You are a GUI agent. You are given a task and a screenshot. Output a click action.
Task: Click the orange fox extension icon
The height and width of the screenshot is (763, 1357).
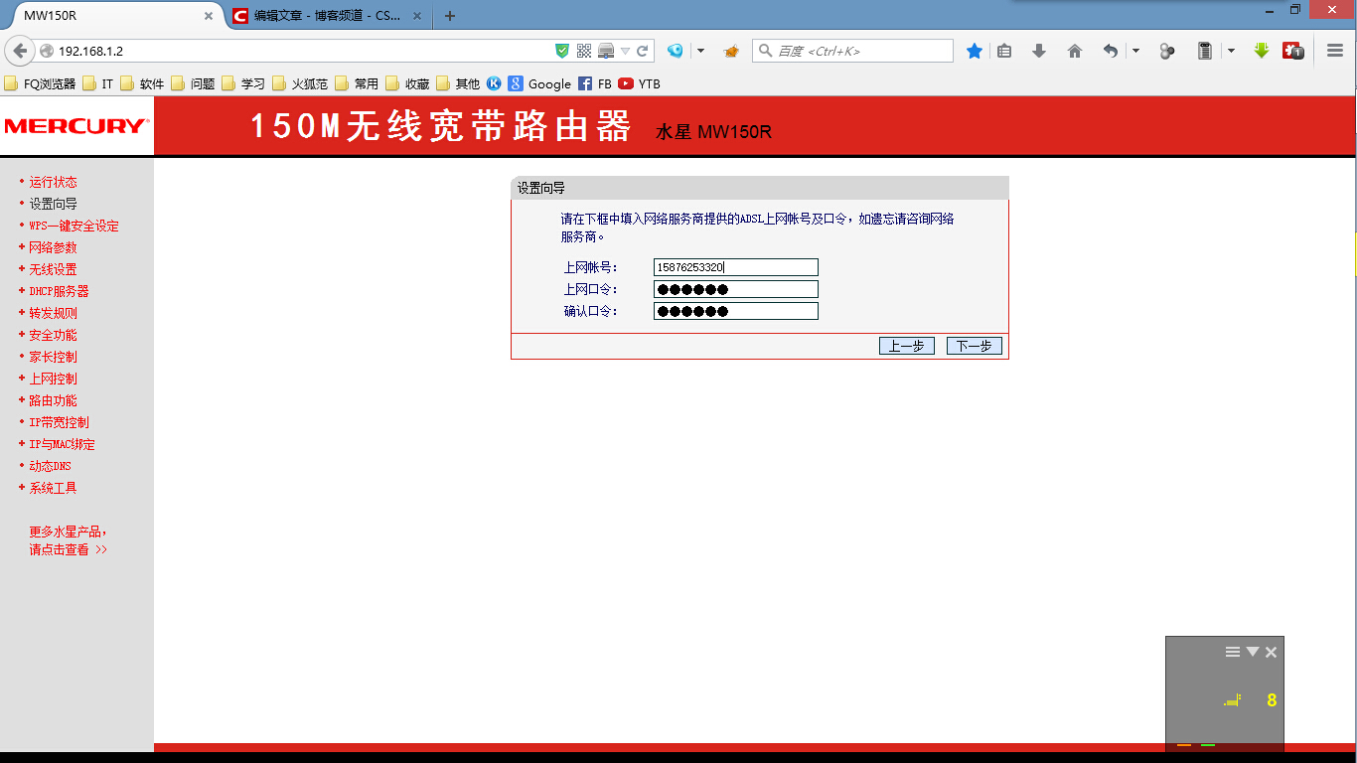[731, 51]
